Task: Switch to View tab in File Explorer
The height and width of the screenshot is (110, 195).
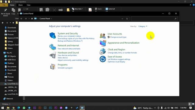Action: [28, 5]
